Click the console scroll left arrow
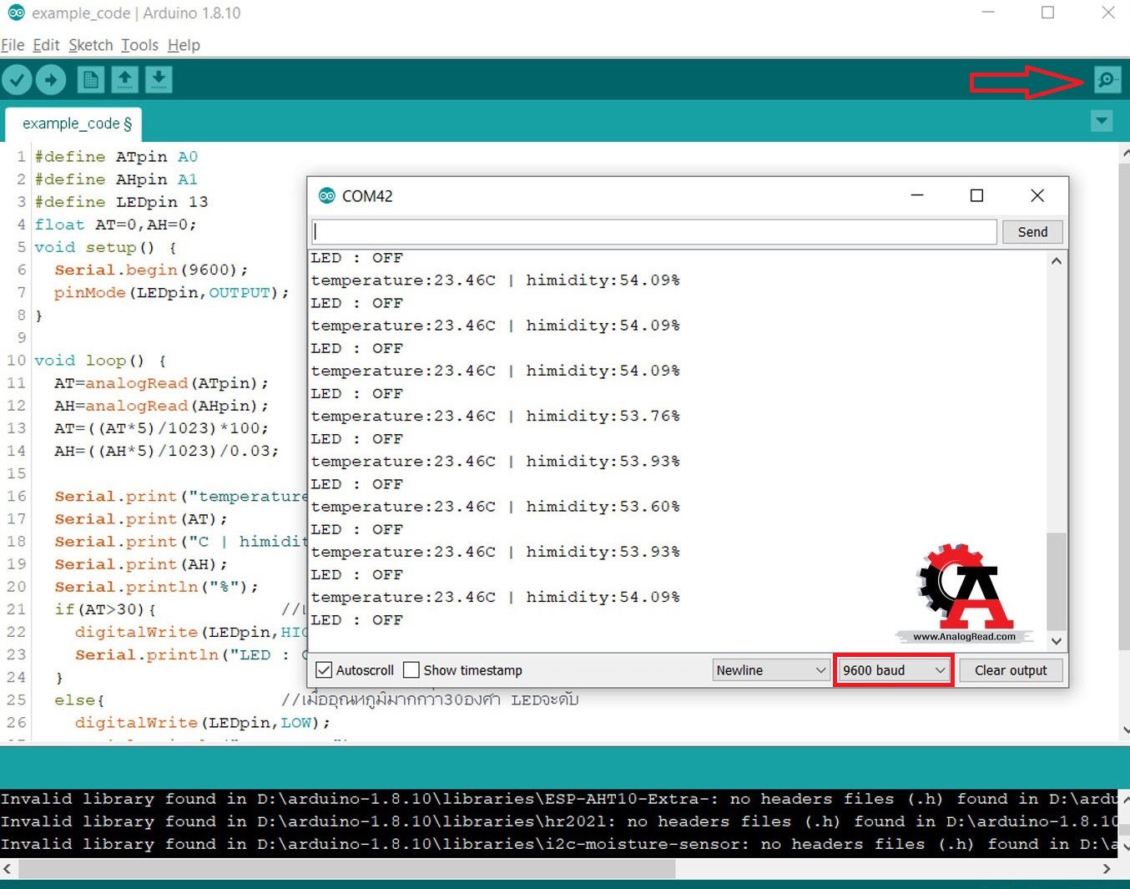This screenshot has width=1130, height=889. click(8, 869)
